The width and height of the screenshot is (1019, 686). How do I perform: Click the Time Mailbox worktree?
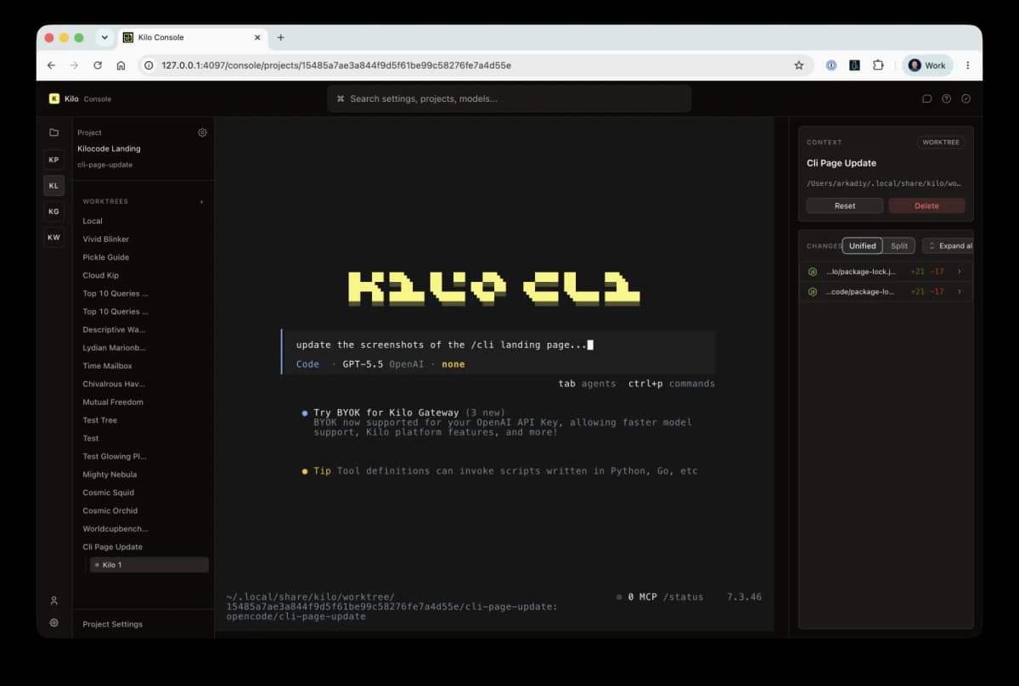[x=108, y=366]
